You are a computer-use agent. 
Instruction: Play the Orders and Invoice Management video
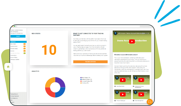point(141,80)
